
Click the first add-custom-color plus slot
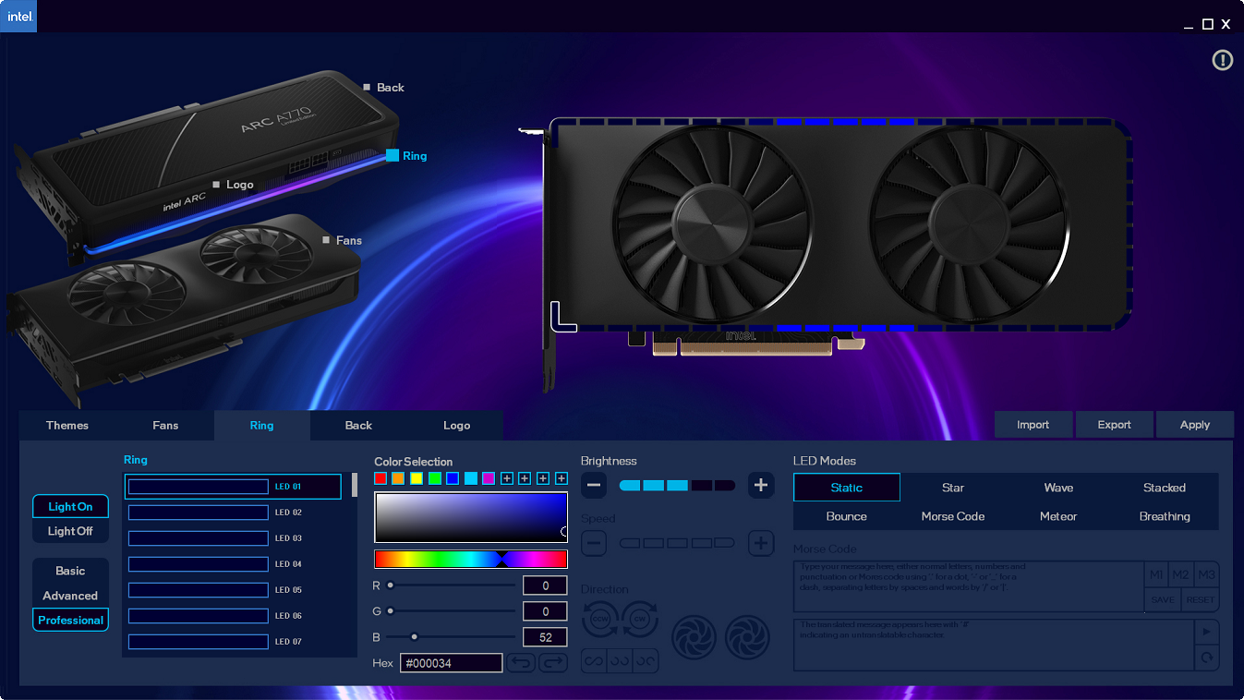(506, 478)
